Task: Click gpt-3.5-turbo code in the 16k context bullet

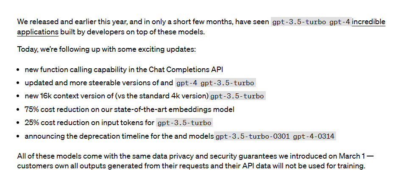Action: 237,96
